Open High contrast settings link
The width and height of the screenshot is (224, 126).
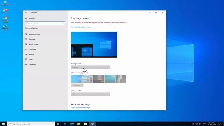pyautogui.click(x=80, y=107)
